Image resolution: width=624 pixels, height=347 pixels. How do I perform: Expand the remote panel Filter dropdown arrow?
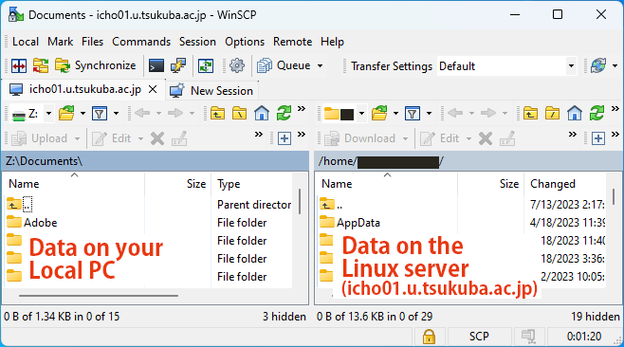pyautogui.click(x=429, y=114)
